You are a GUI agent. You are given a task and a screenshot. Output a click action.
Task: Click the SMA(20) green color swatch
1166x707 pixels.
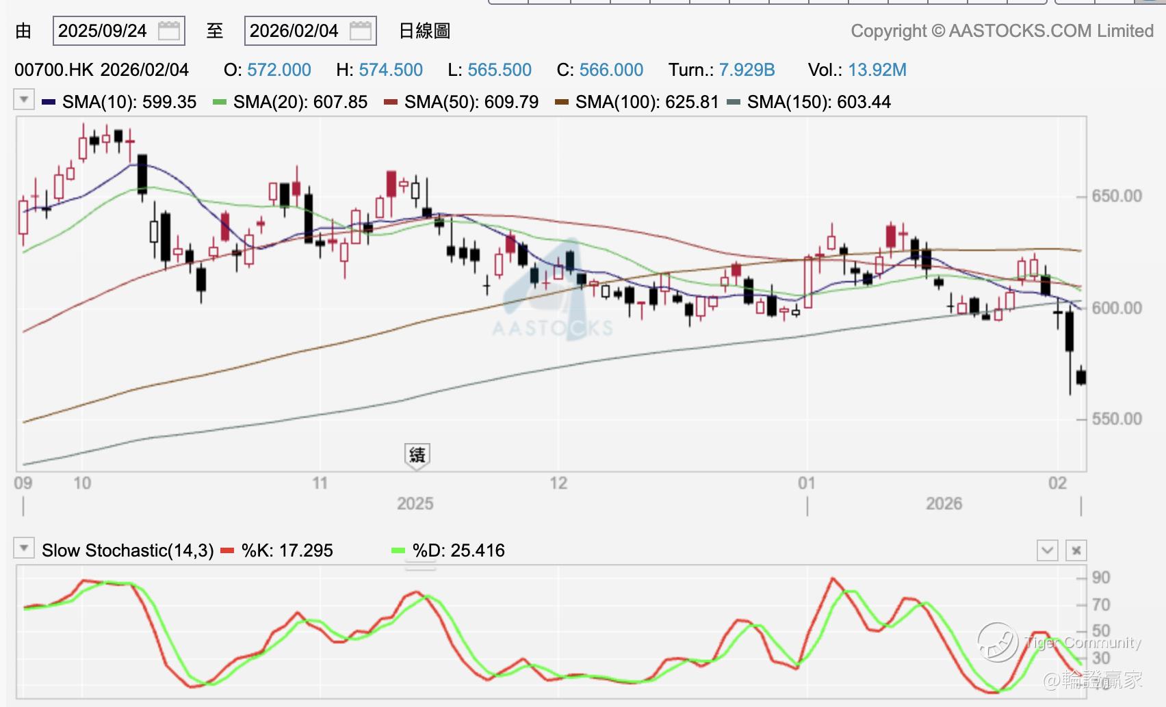click(x=220, y=103)
